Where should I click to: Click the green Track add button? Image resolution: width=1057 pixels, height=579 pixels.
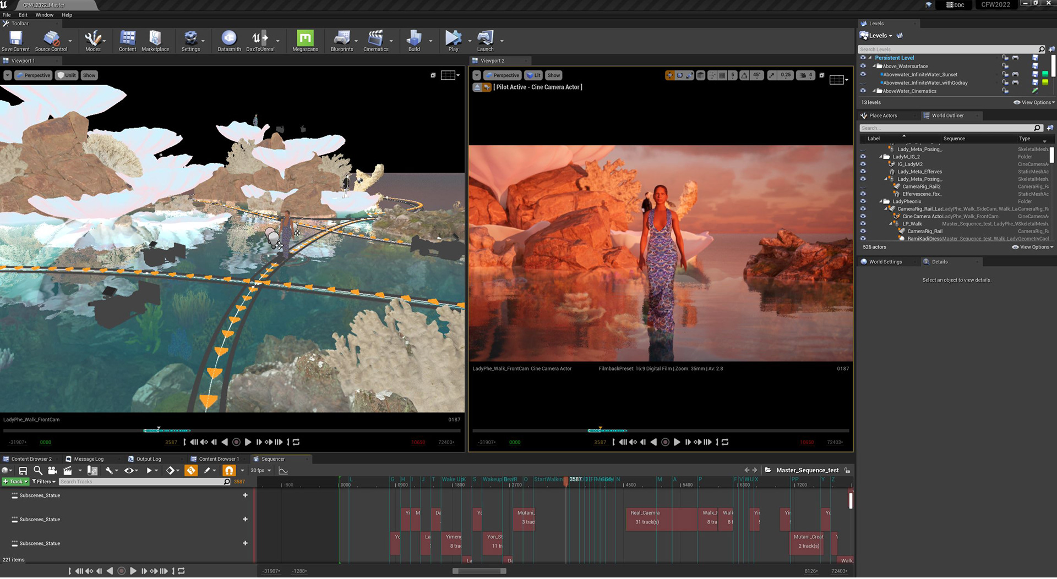(15, 482)
